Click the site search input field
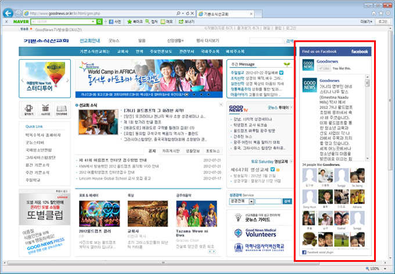Screen dimensions: 395x274 [x=266, y=41]
